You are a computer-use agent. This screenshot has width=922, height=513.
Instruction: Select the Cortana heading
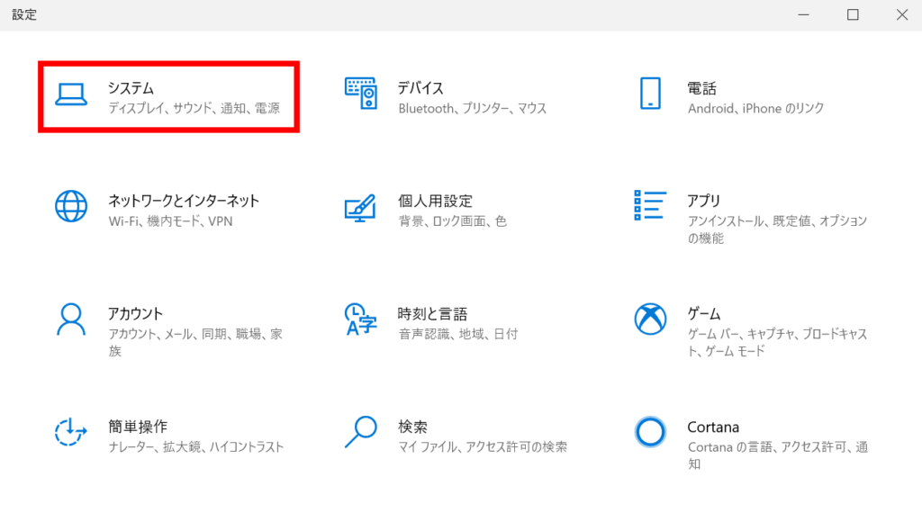(x=713, y=427)
